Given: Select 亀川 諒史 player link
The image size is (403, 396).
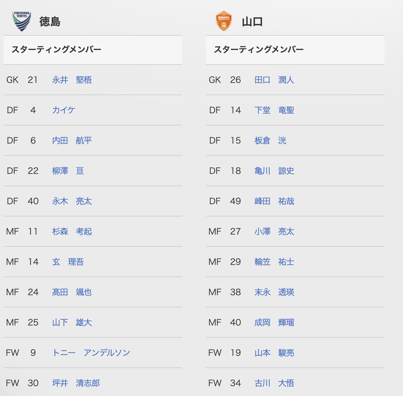Looking at the screenshot, I should tap(274, 171).
